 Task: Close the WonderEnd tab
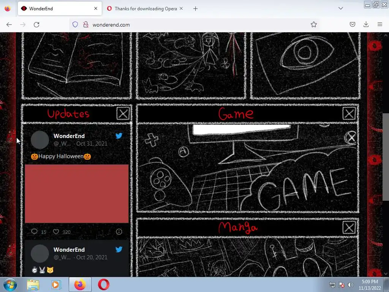(96, 8)
